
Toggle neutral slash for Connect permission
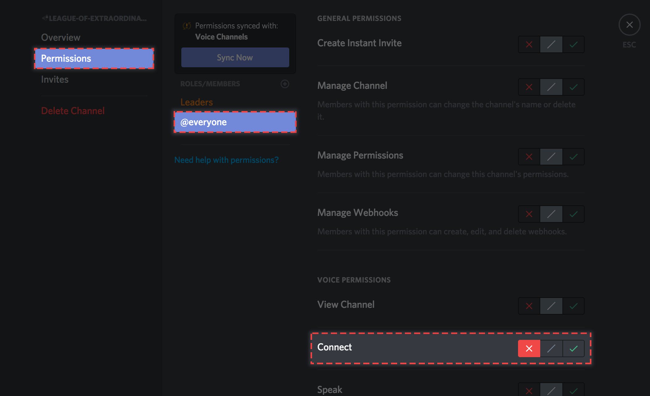click(551, 348)
